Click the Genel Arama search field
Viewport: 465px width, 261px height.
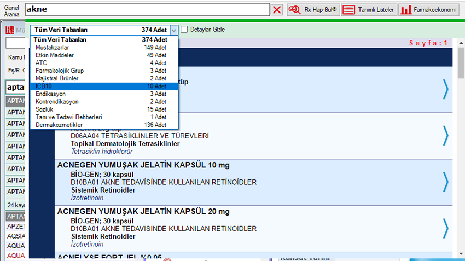coord(147,10)
